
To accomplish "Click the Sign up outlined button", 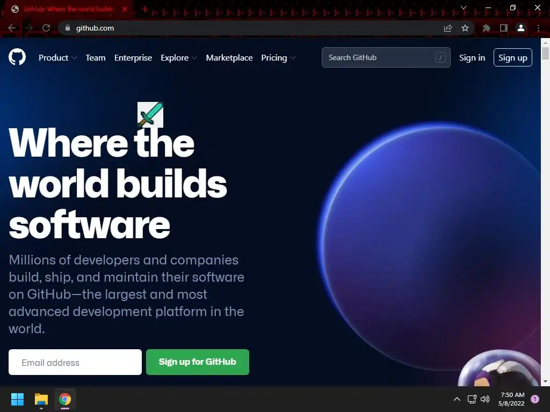I will tap(513, 57).
